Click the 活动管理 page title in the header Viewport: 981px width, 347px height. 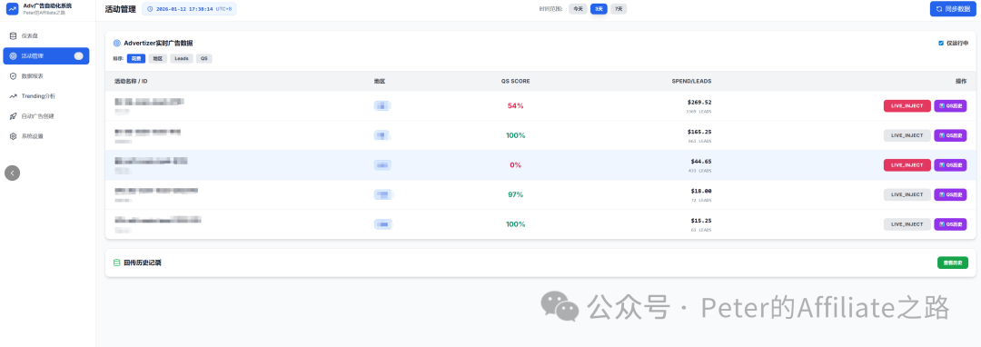pyautogui.click(x=120, y=9)
